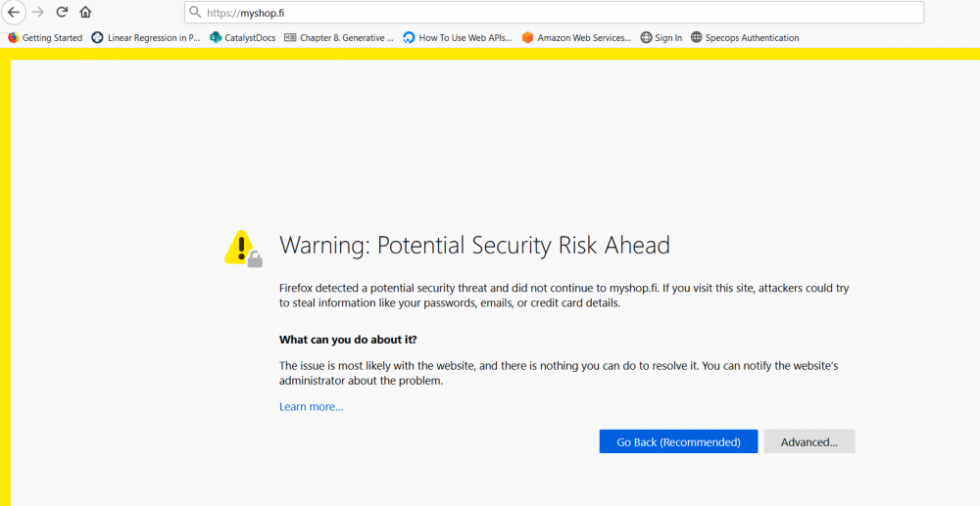Click the Forward arrow button
The image size is (980, 506).
pos(38,13)
